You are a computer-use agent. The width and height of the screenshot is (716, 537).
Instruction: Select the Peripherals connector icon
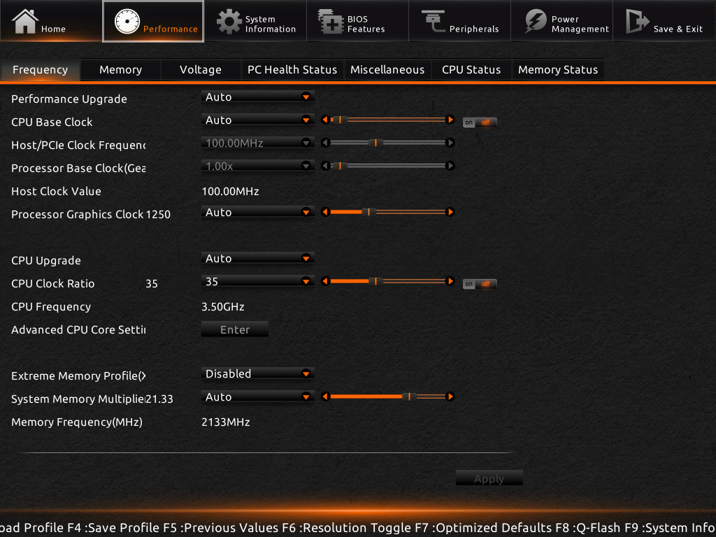pyautogui.click(x=433, y=22)
